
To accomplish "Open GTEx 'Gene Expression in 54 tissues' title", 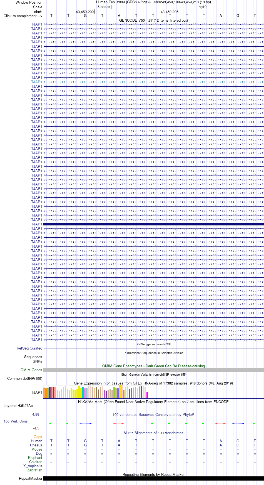I will [153, 383].
